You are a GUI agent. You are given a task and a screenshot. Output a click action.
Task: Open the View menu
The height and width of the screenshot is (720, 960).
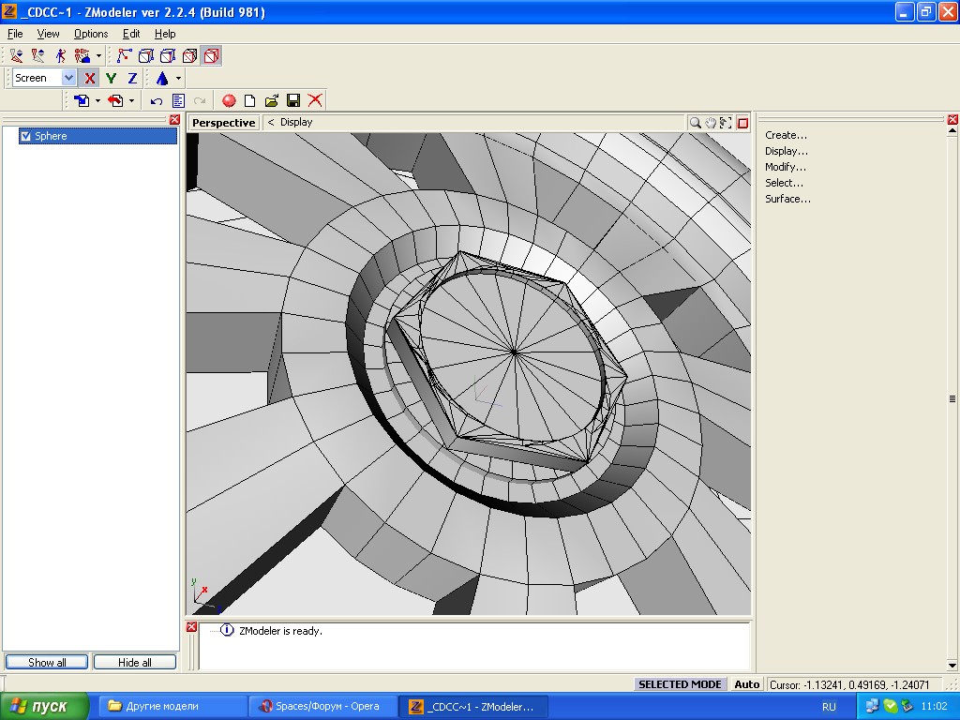pyautogui.click(x=48, y=34)
